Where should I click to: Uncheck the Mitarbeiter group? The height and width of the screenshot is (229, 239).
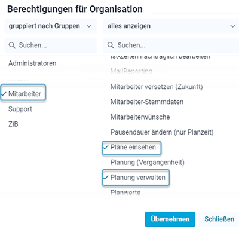[x=23, y=92]
